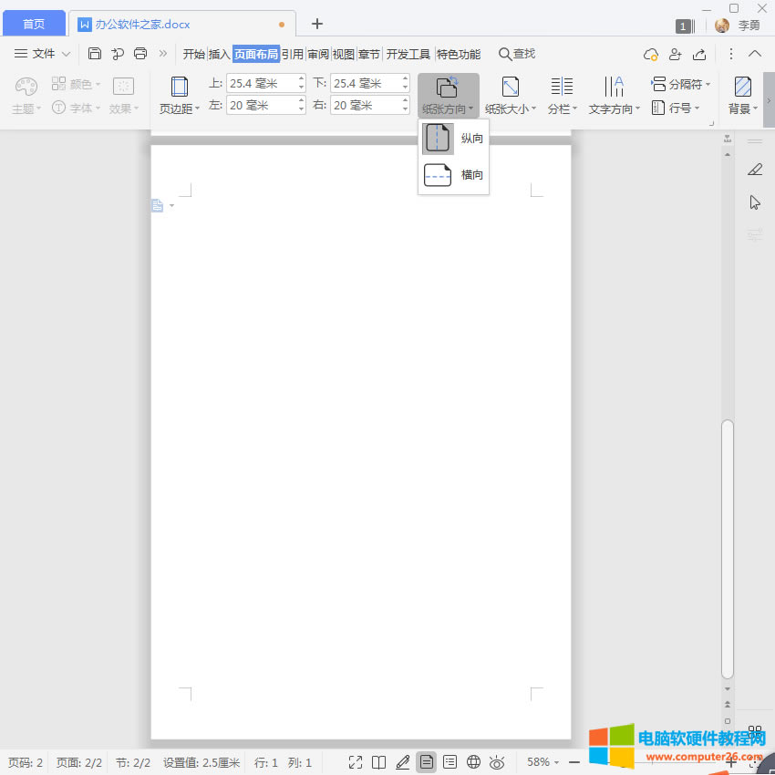
Task: Click the 分栏 columns icon
Action: coord(562,87)
